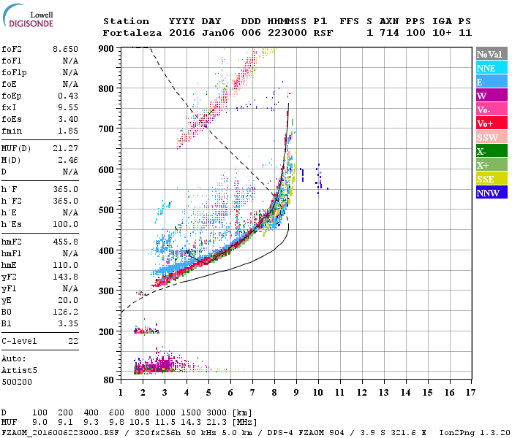
Task: Click the yE value 20.0
Action: [x=68, y=301]
